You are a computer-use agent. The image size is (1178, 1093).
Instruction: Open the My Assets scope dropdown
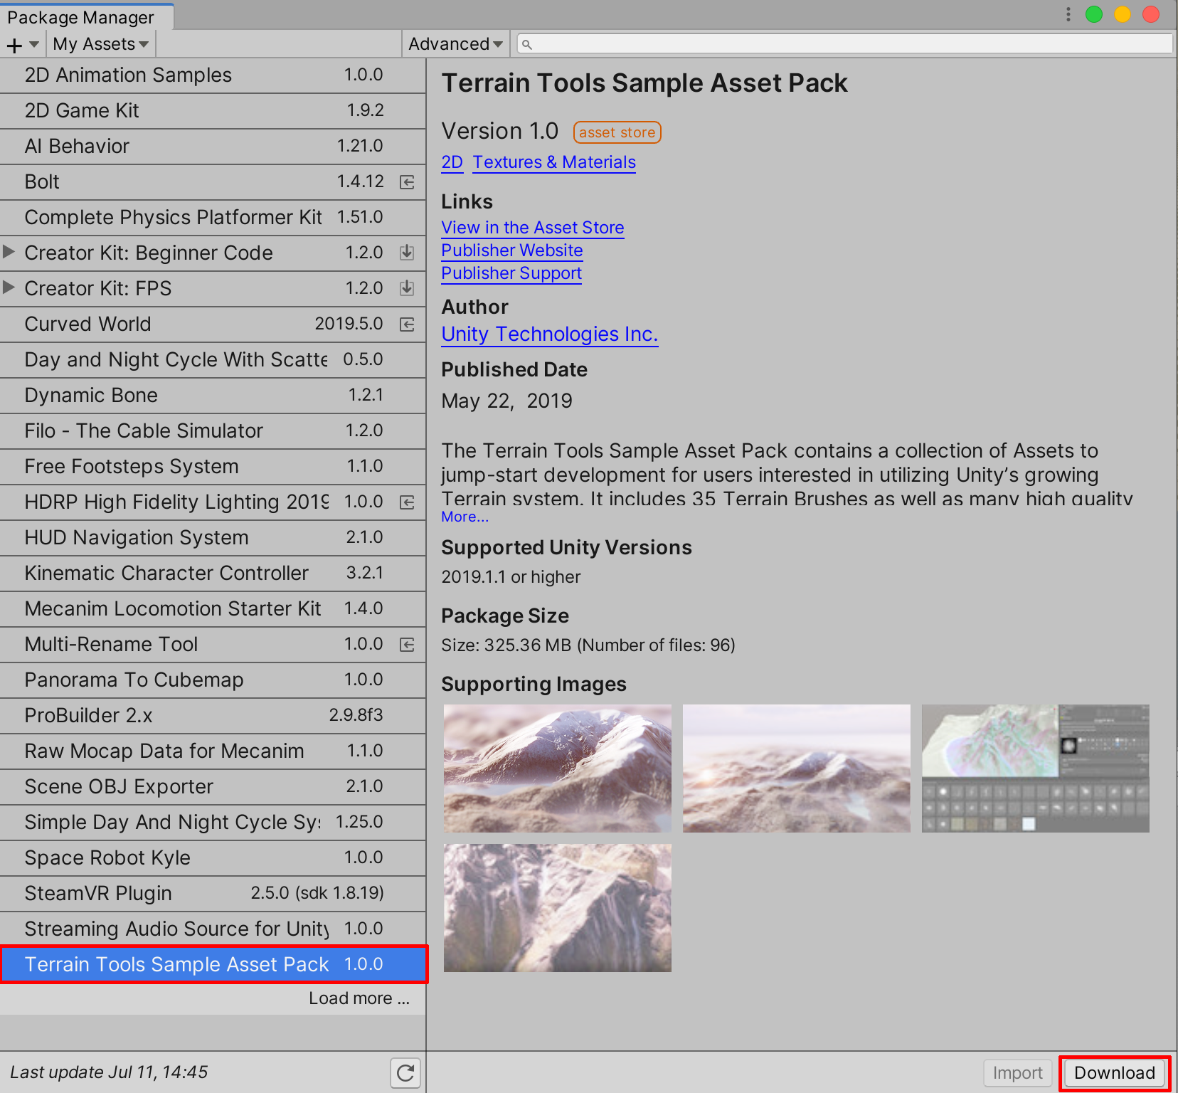[100, 44]
